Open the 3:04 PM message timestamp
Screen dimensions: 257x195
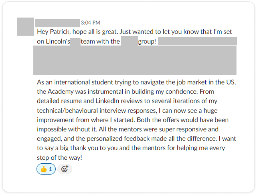point(90,23)
